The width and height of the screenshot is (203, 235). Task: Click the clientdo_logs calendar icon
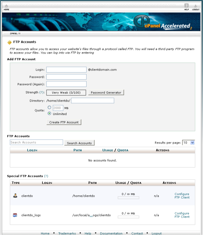click(15, 215)
